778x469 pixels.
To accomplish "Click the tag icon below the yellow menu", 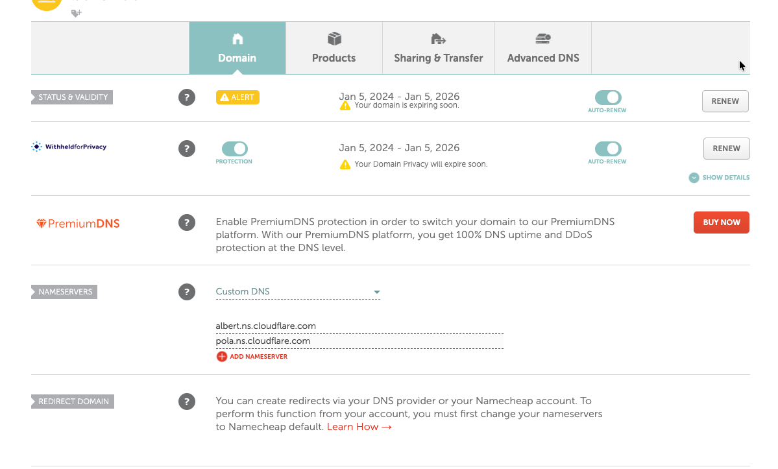I will 76,12.
